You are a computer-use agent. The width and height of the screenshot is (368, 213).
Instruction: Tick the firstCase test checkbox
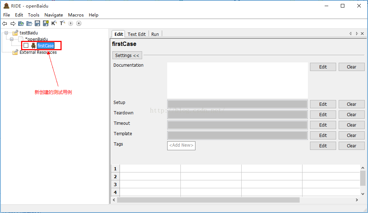tap(26, 46)
